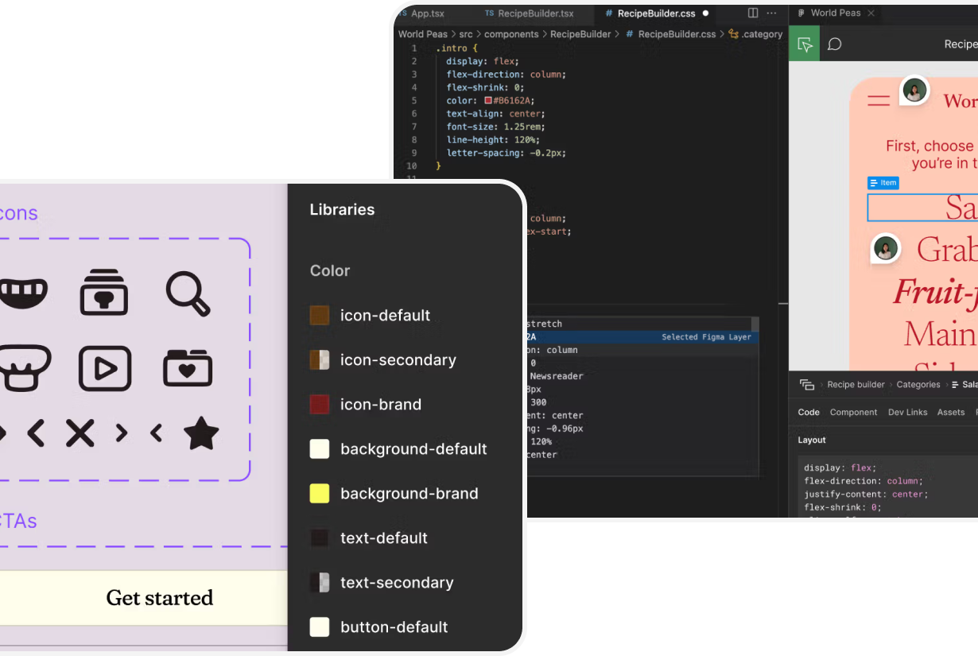Click the split editor icon
This screenshot has width=978, height=656.
tap(753, 14)
